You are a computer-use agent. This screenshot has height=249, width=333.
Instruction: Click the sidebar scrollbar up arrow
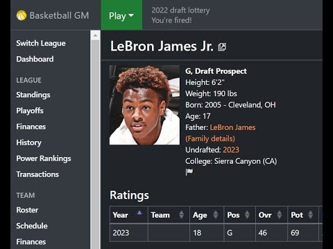tap(95, 35)
